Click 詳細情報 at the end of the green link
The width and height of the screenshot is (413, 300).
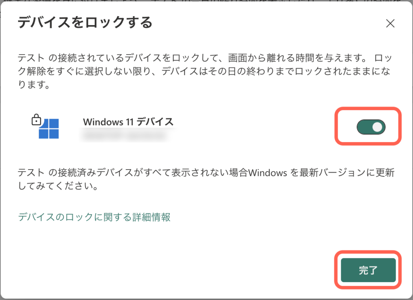click(x=152, y=217)
